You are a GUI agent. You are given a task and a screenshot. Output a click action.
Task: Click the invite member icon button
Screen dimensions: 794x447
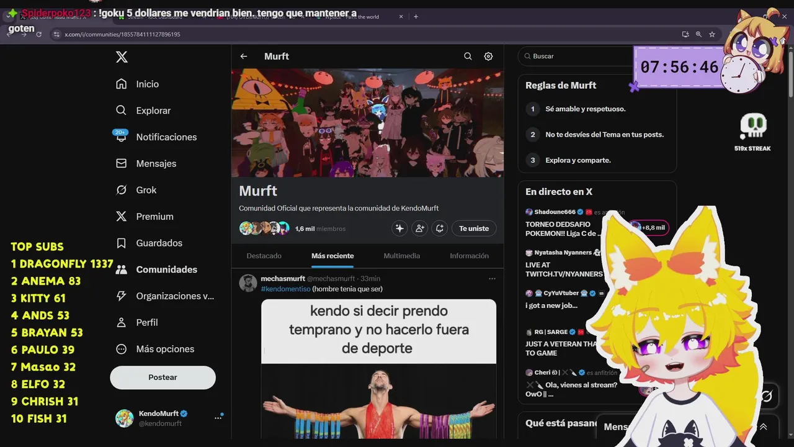click(x=419, y=228)
